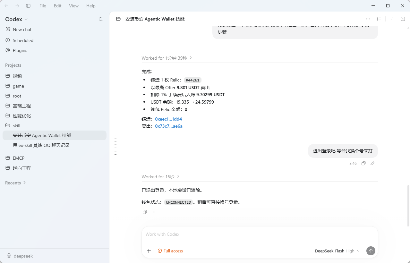Click the plus attach button

pos(149,251)
